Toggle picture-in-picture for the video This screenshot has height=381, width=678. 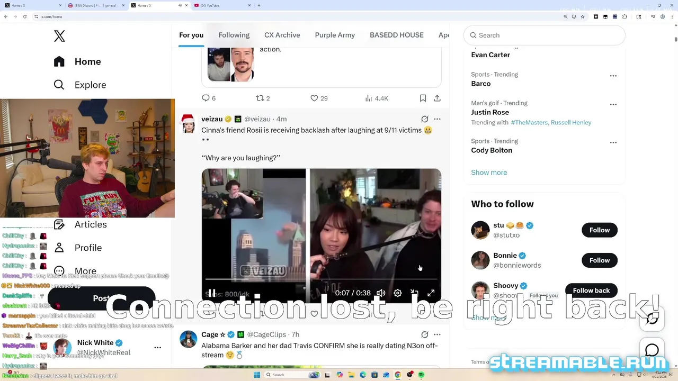click(414, 293)
